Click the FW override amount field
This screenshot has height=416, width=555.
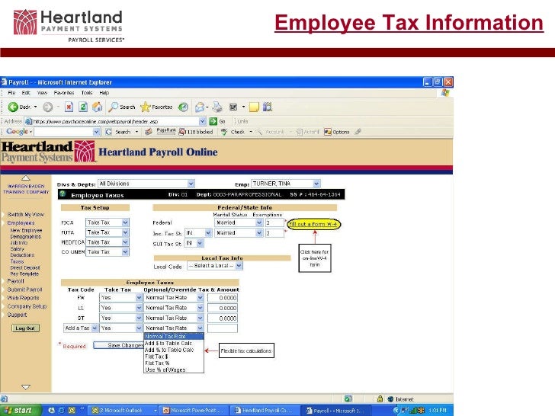click(x=223, y=298)
